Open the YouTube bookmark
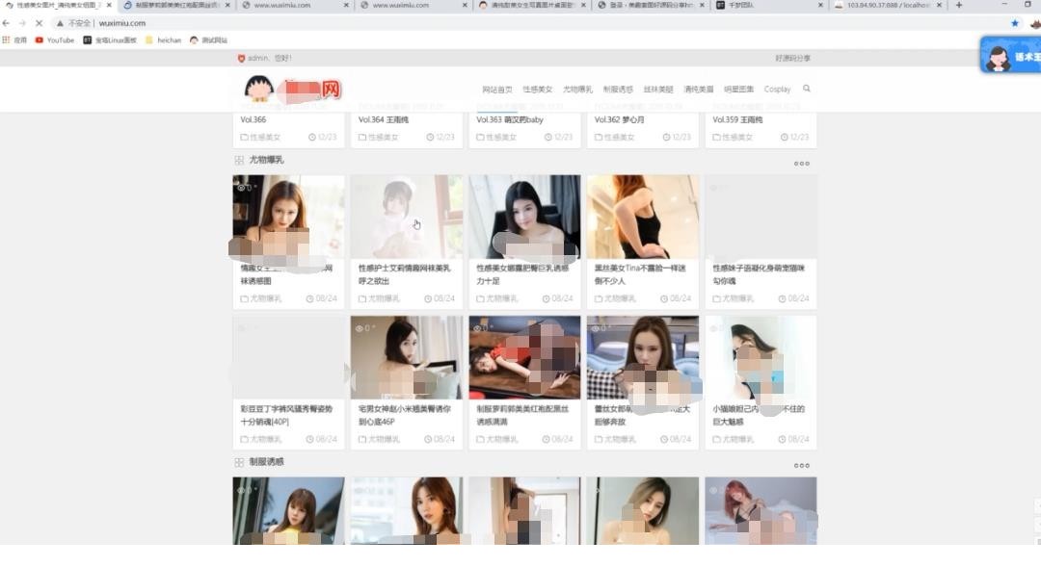1041x567 pixels. click(x=54, y=40)
